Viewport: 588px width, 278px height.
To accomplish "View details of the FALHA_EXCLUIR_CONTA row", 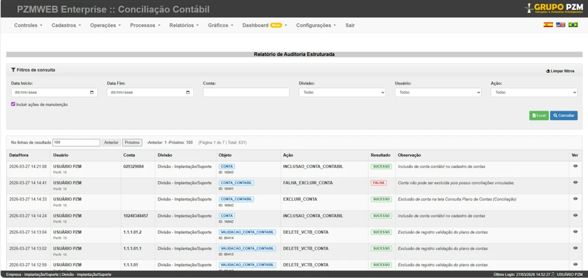I will [575, 183].
